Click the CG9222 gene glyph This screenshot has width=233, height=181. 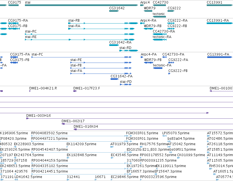[171, 11]
